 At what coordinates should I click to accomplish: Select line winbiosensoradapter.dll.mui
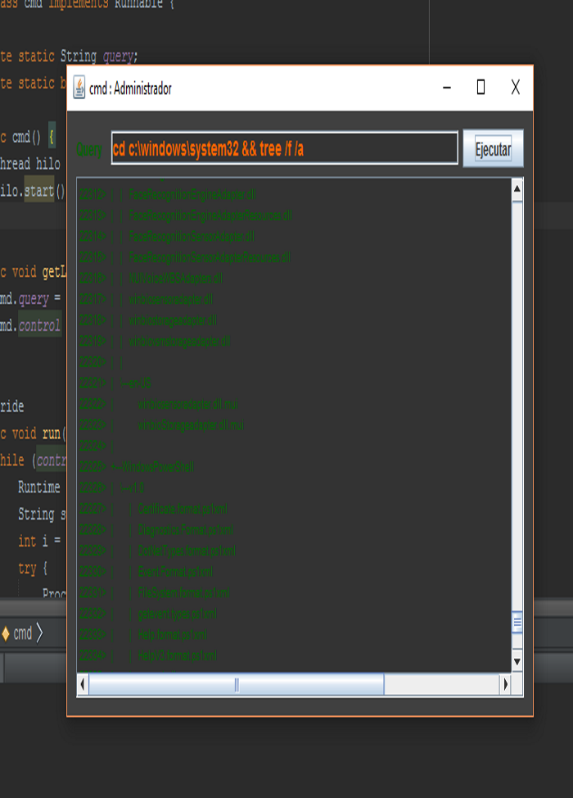[x=187, y=404]
